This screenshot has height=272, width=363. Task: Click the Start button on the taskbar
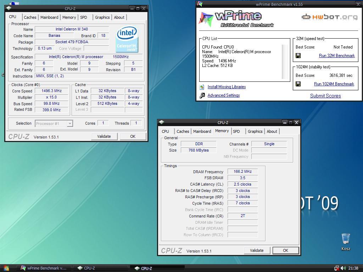(6, 268)
